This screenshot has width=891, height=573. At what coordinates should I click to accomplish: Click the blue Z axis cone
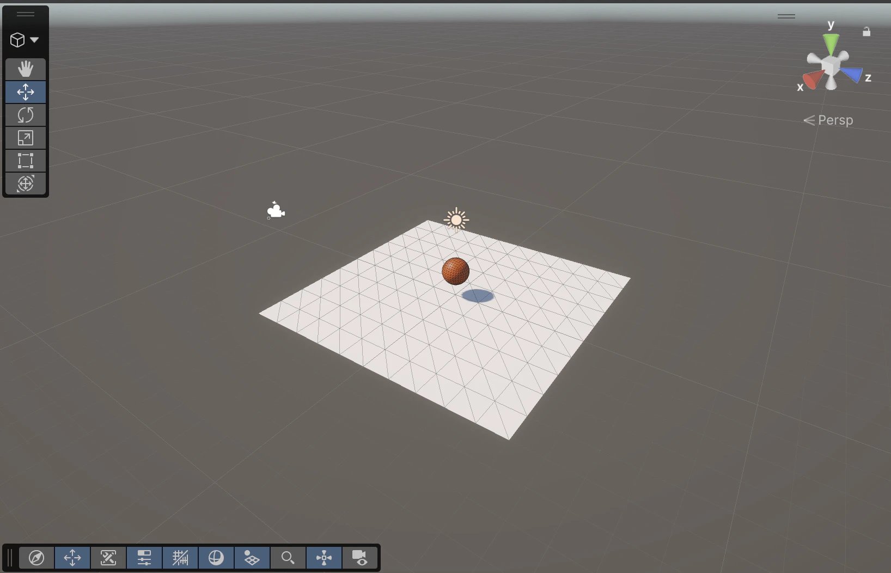point(852,74)
